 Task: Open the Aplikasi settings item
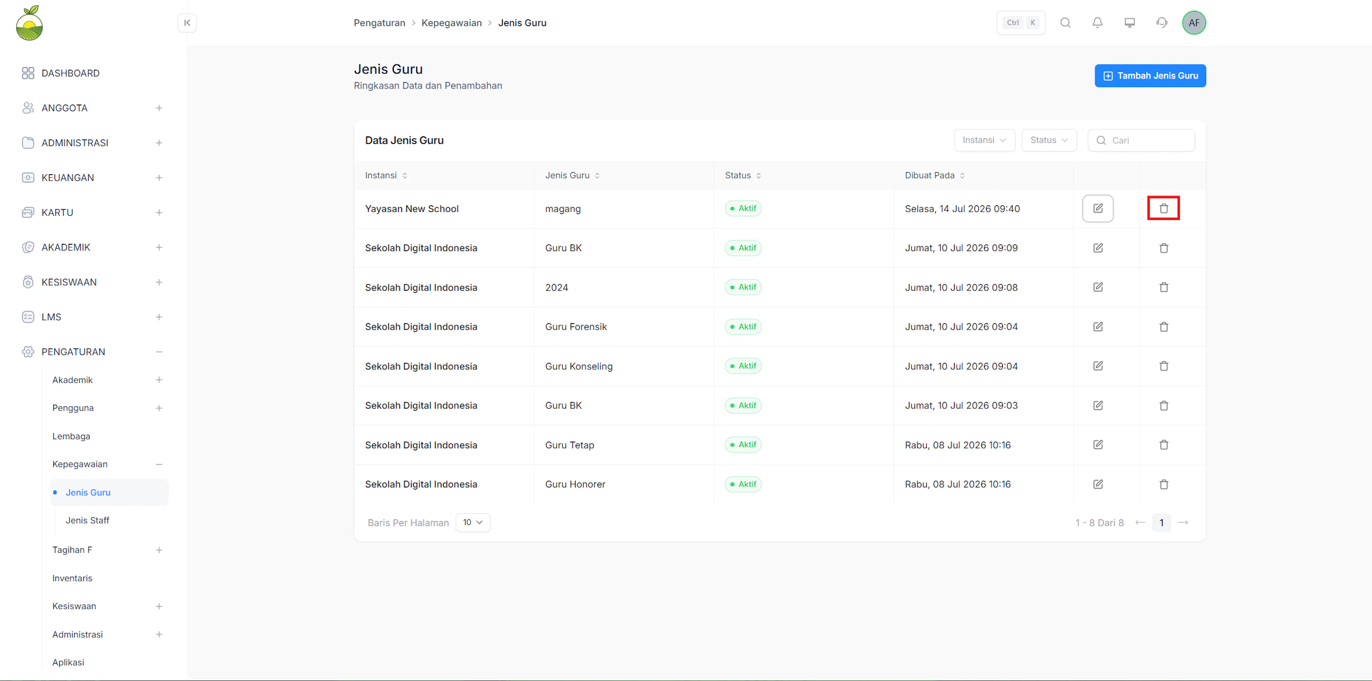(68, 662)
